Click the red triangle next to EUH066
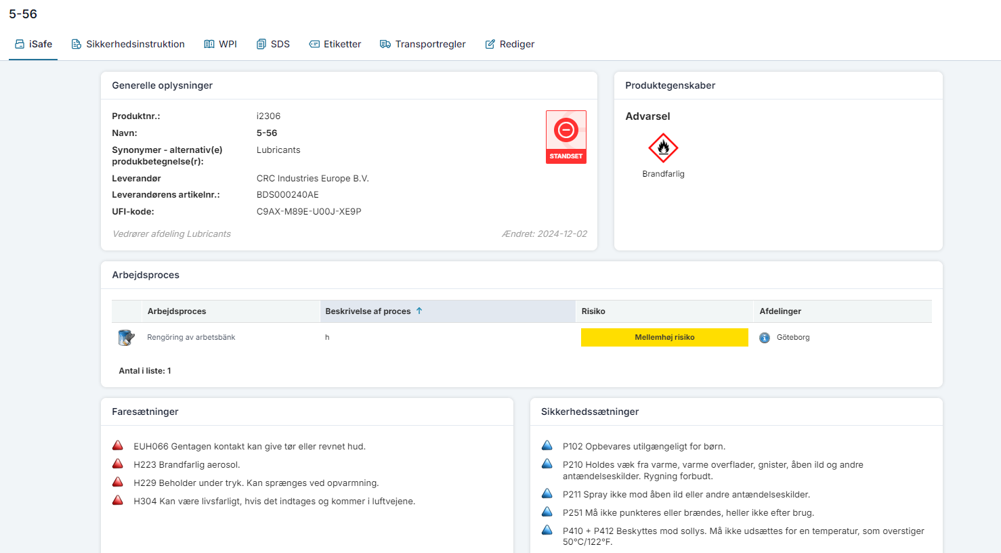The width and height of the screenshot is (1001, 553). 118,445
